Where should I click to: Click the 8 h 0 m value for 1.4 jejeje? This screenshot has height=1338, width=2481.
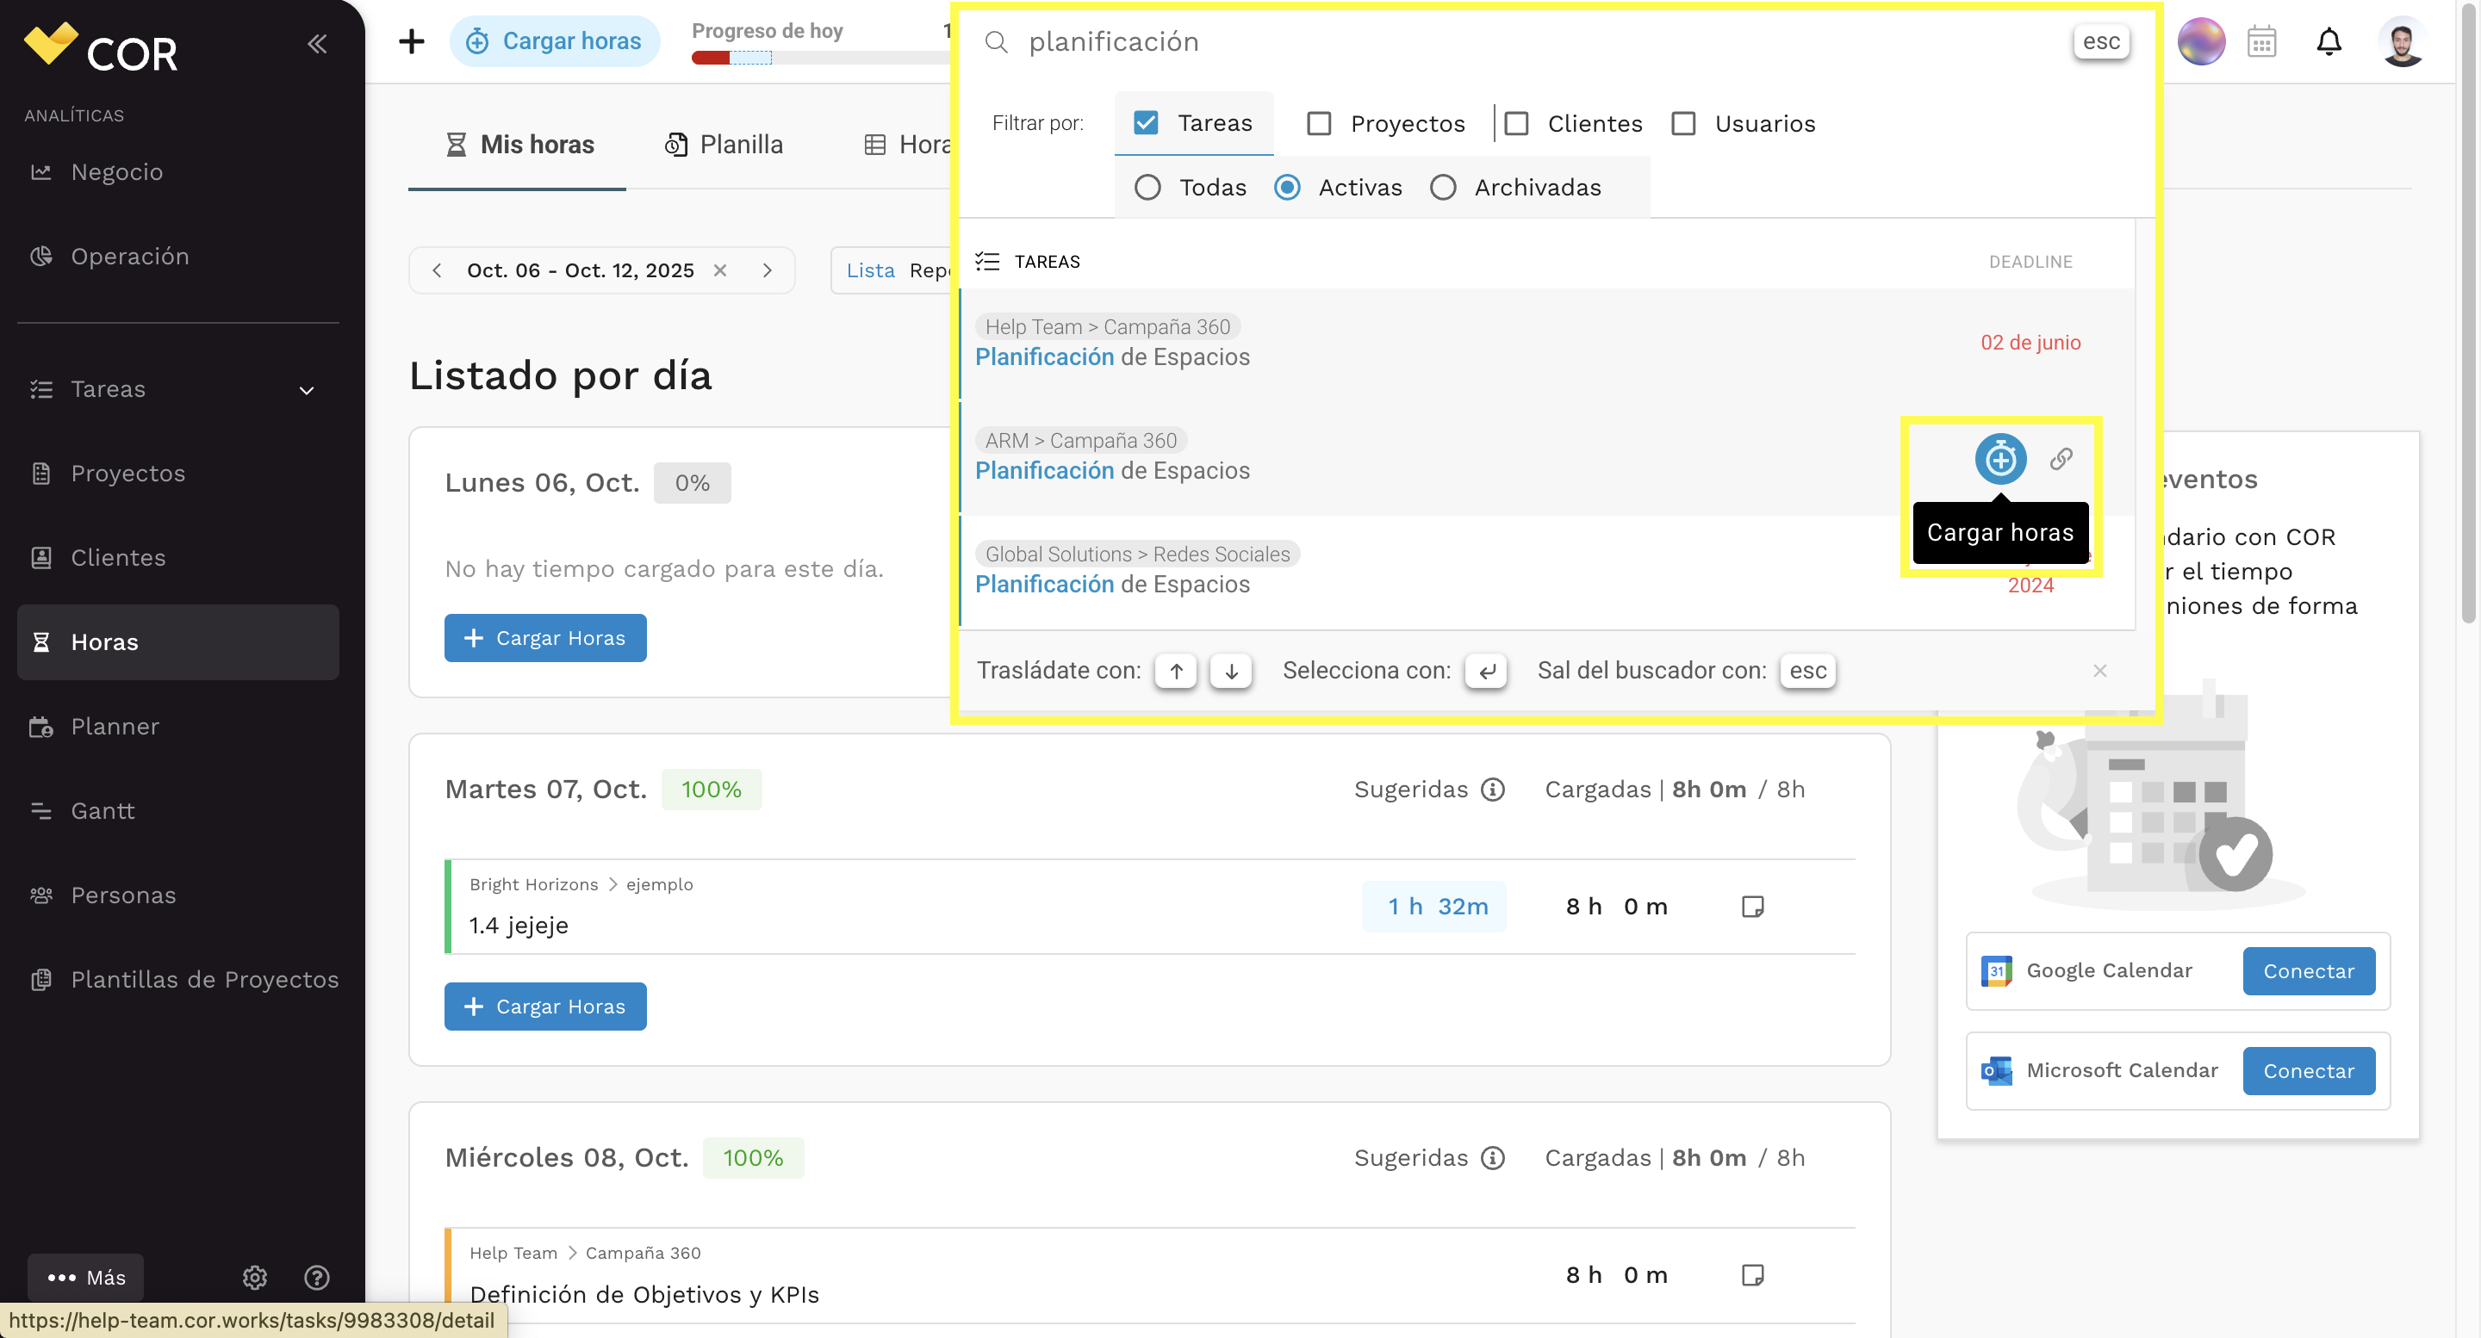1616,907
